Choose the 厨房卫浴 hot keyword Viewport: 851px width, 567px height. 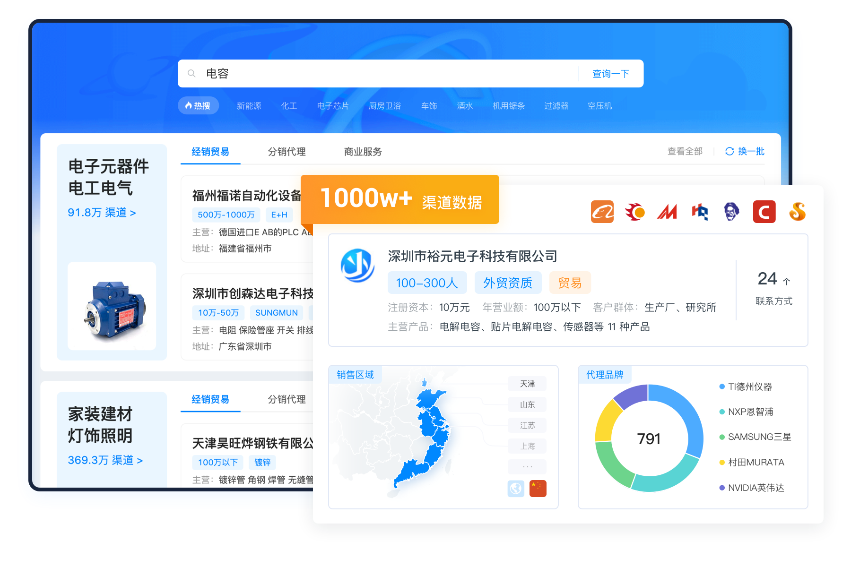pyautogui.click(x=385, y=106)
